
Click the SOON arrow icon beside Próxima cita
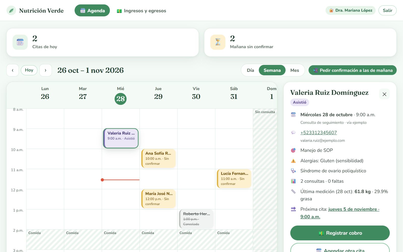pos(293,209)
